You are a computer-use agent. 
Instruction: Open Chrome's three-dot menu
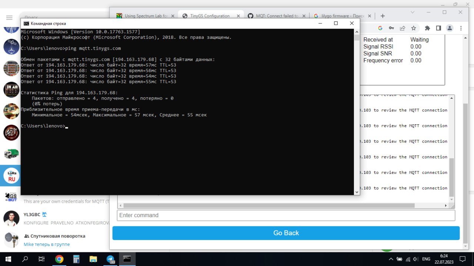coord(461,28)
